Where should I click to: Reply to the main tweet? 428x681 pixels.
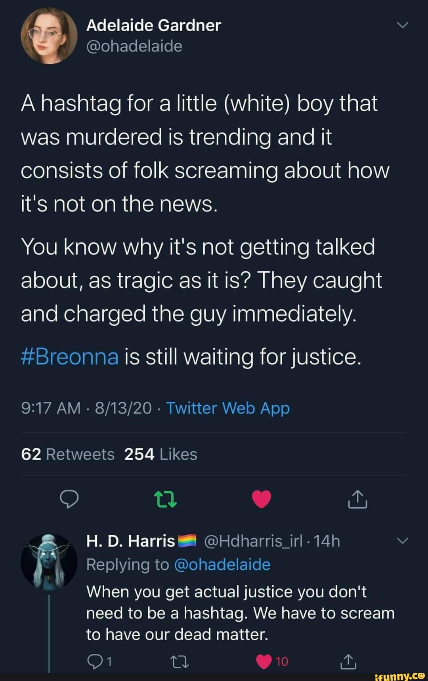pyautogui.click(x=69, y=499)
